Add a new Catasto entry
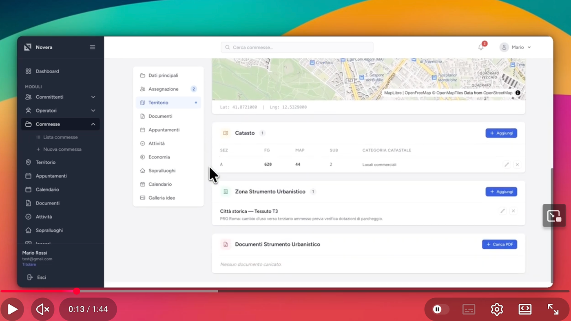 coord(501,133)
